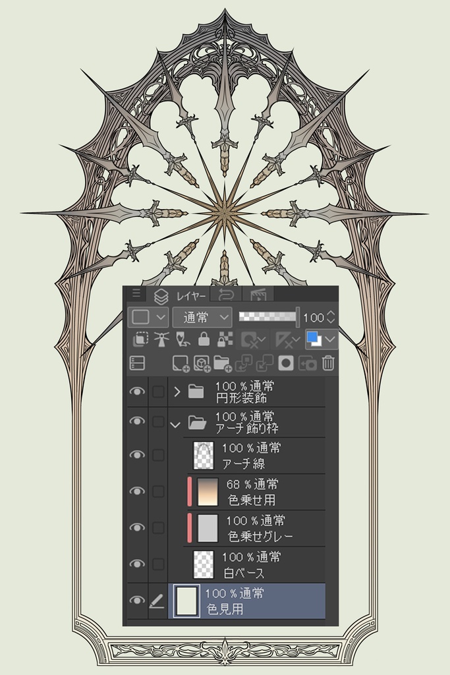The width and height of the screenshot is (450, 675).
Task: Click apply mask to layer icon
Action: [307, 363]
